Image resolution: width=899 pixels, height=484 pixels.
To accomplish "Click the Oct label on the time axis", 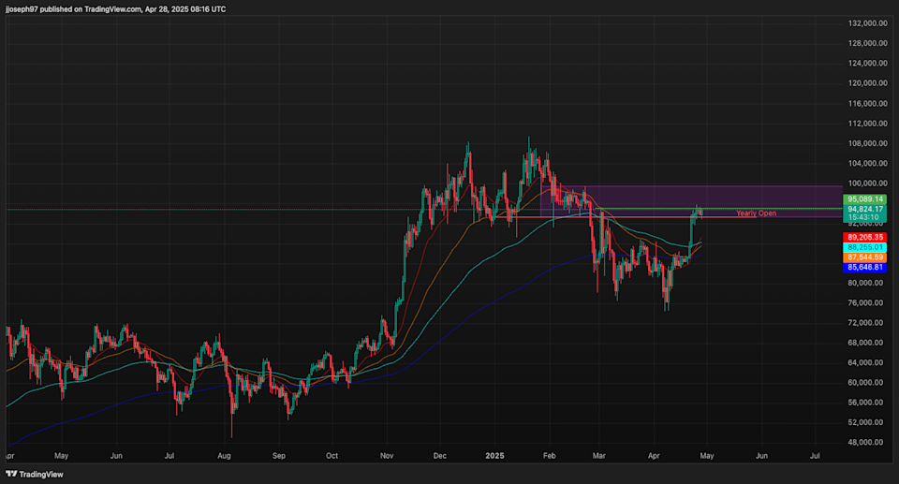I will coord(332,456).
